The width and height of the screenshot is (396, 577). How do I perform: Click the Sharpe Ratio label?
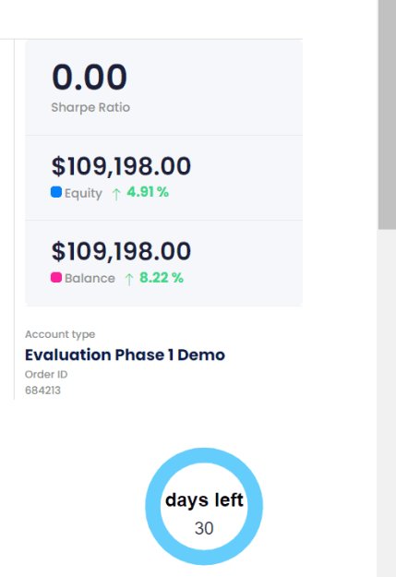(x=90, y=107)
